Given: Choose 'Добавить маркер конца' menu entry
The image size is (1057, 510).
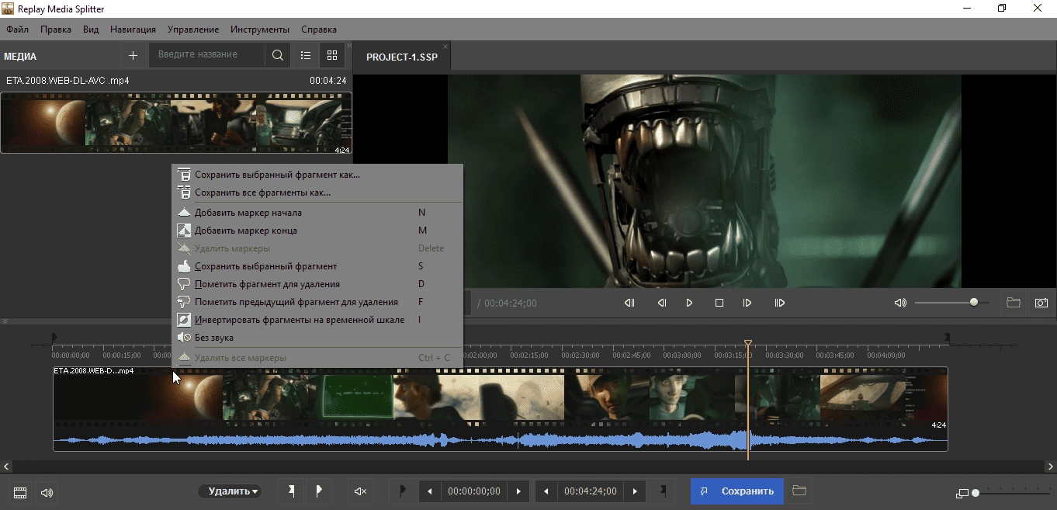Looking at the screenshot, I should pyautogui.click(x=317, y=231).
